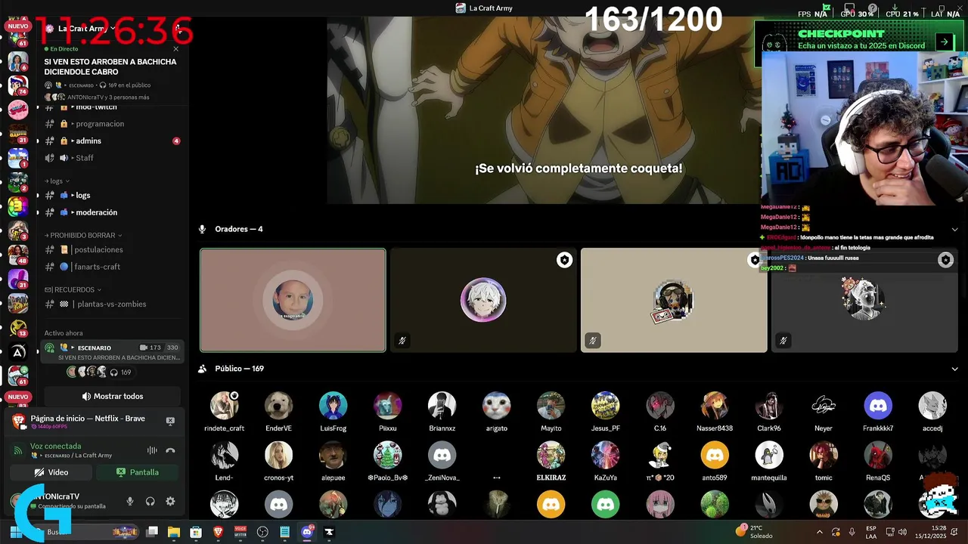The image size is (968, 544).
Task: Stop streaming the Netflix Brave window
Action: pos(170,421)
